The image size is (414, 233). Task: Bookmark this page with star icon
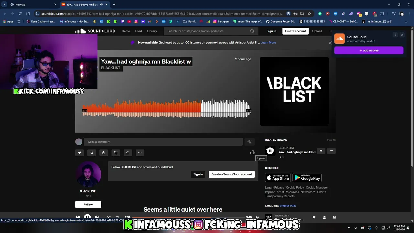[309, 14]
